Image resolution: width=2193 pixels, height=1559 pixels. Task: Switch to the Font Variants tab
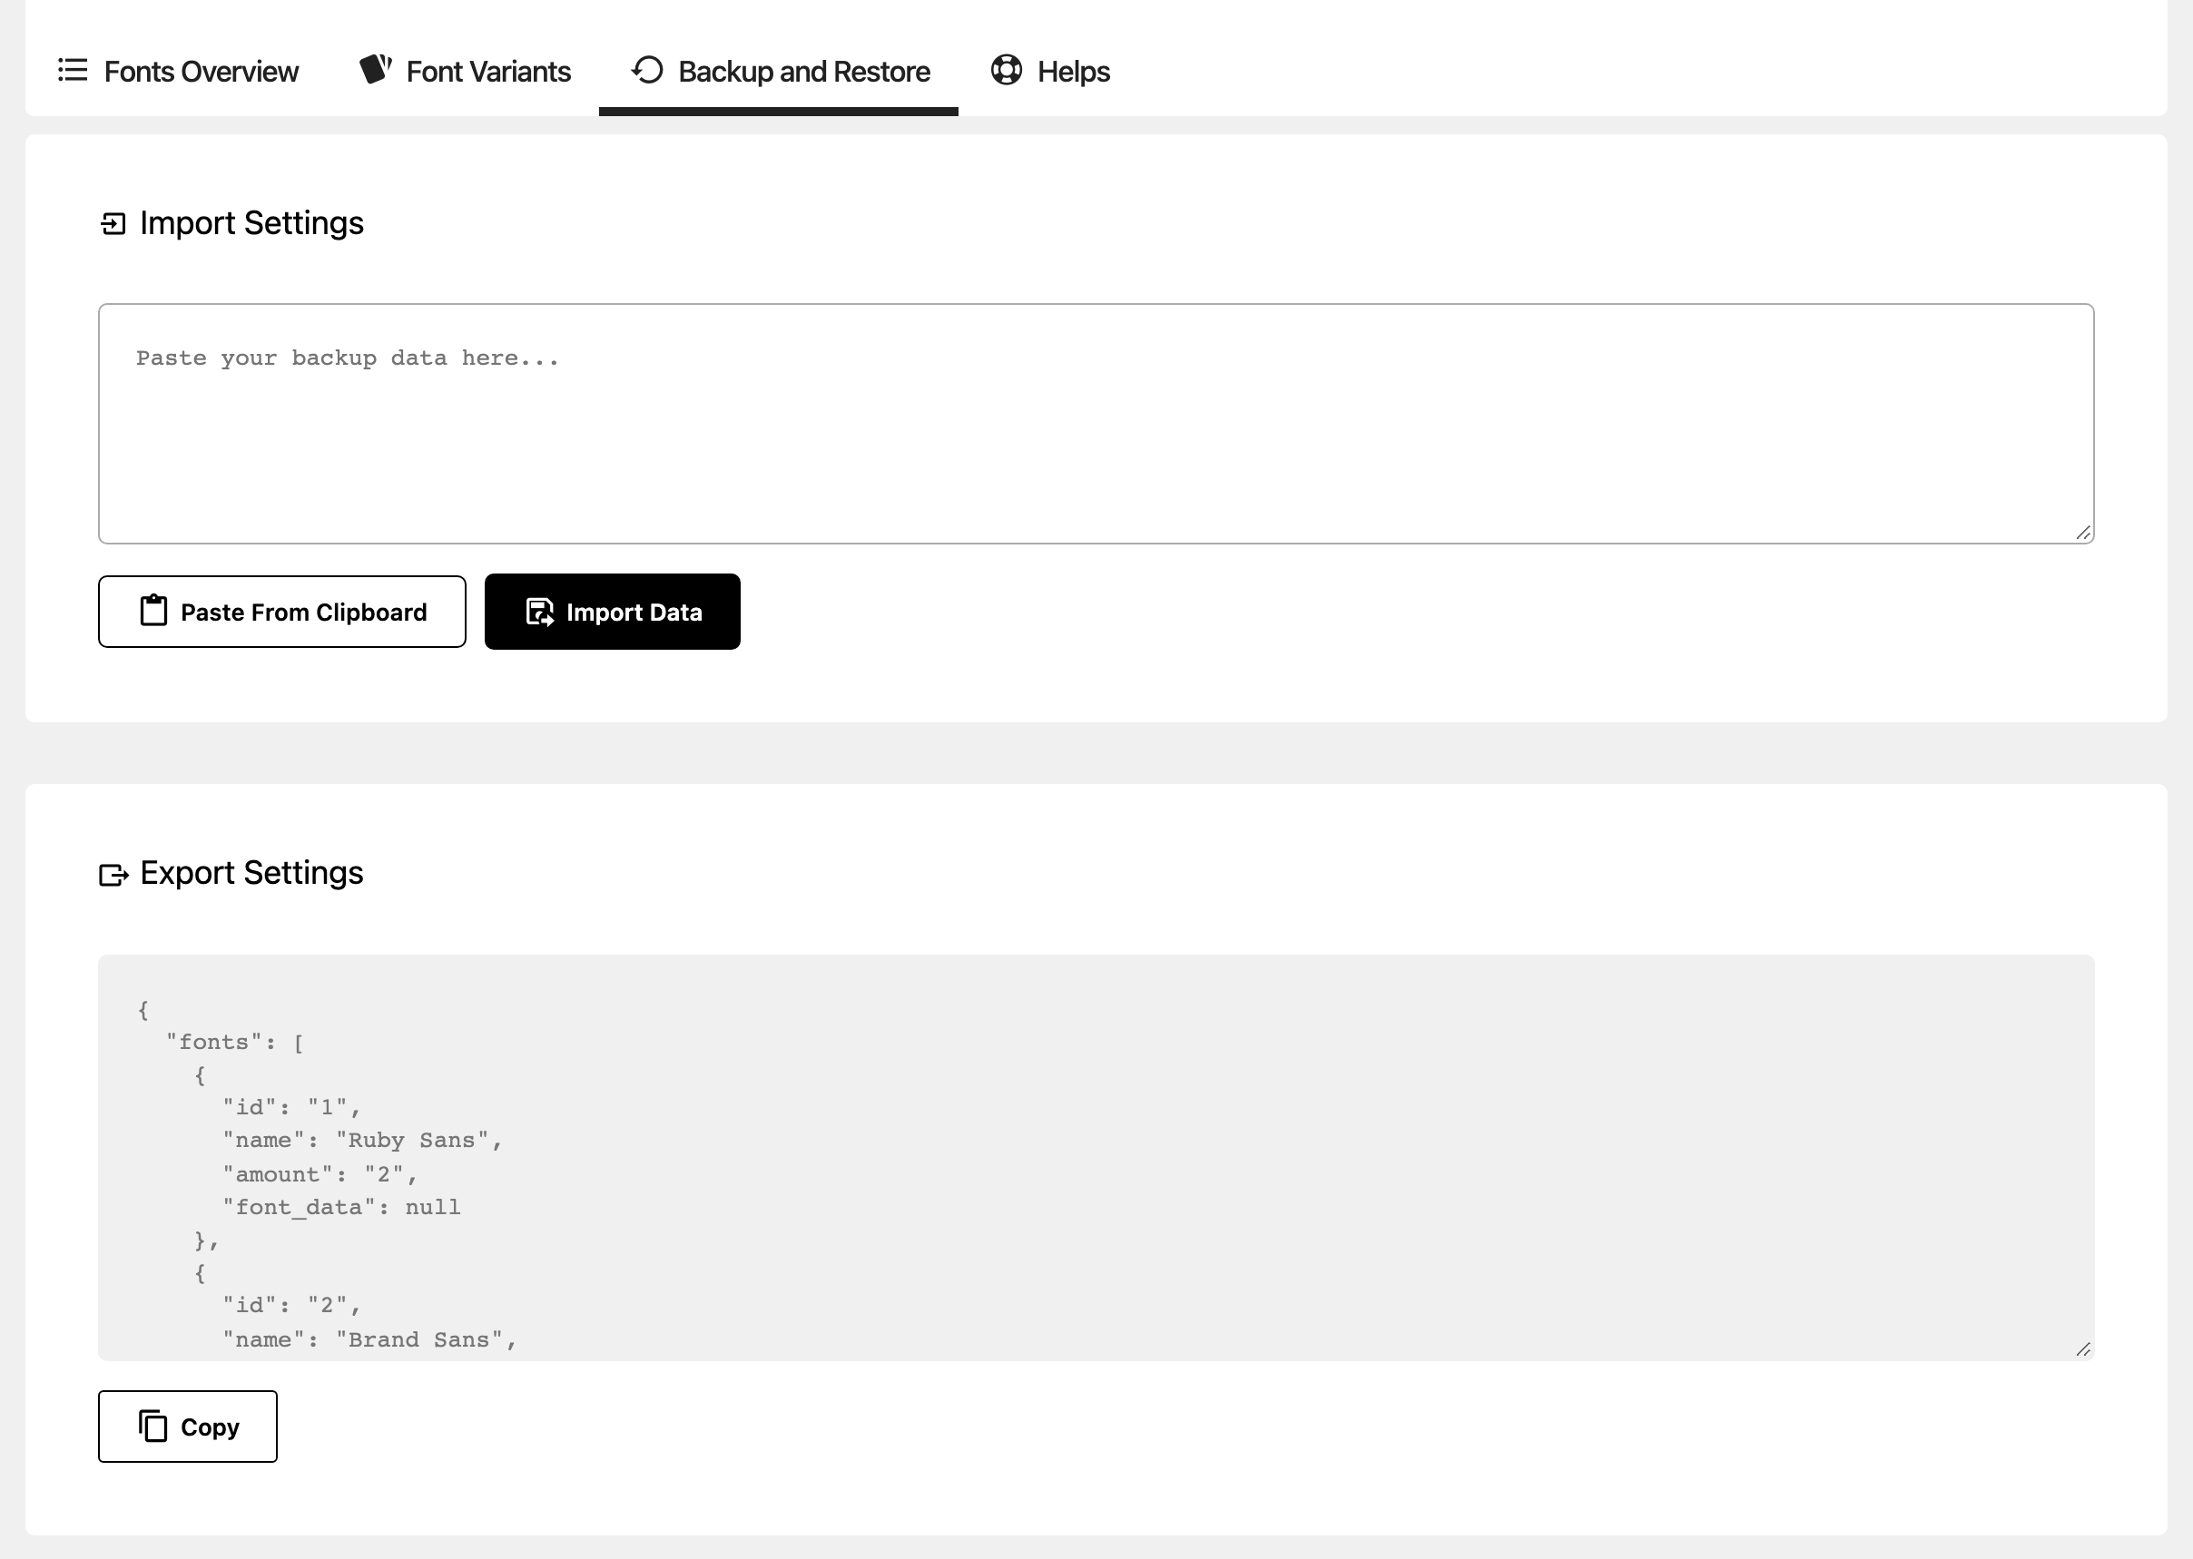[x=464, y=71]
